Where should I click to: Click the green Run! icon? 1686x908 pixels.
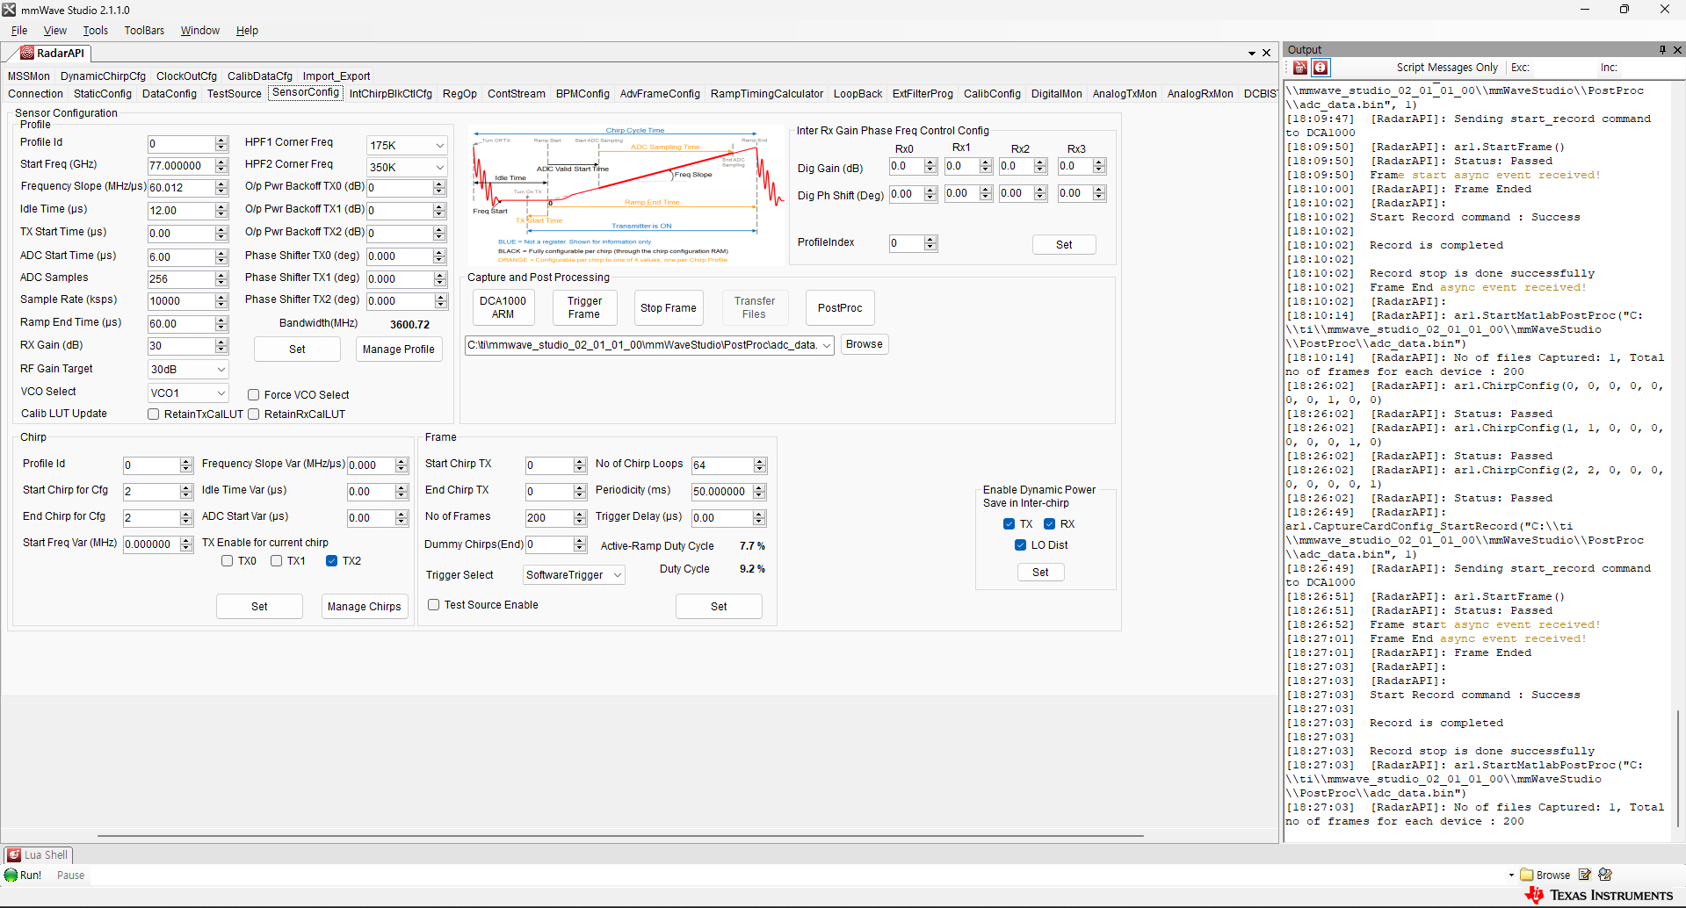11,876
